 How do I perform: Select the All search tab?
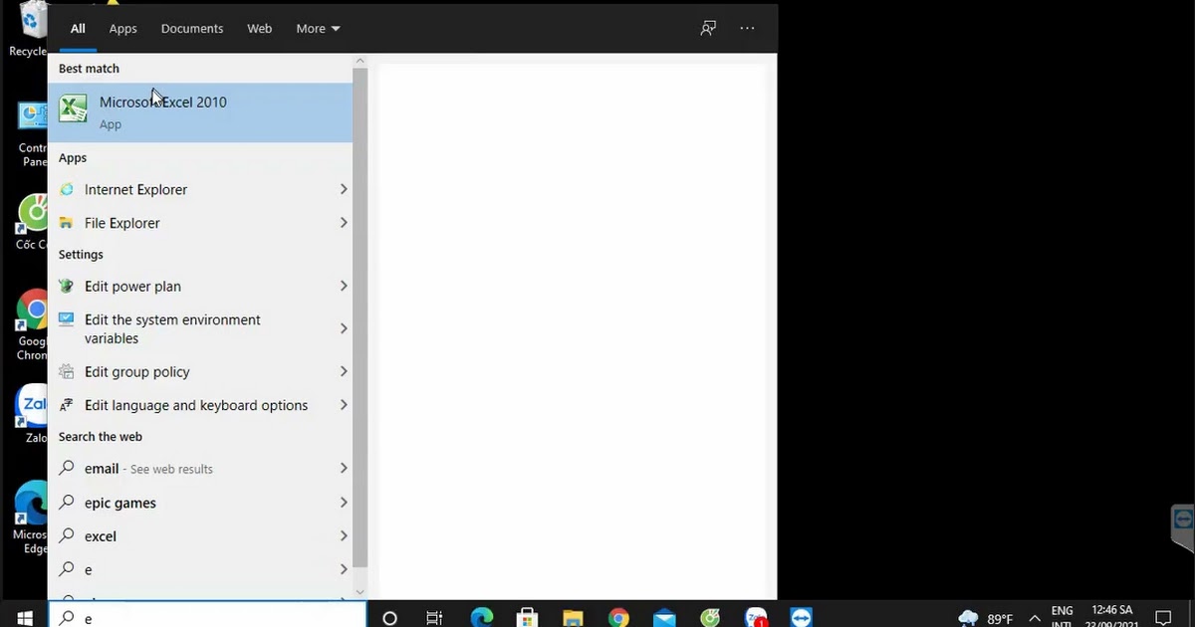tap(78, 29)
